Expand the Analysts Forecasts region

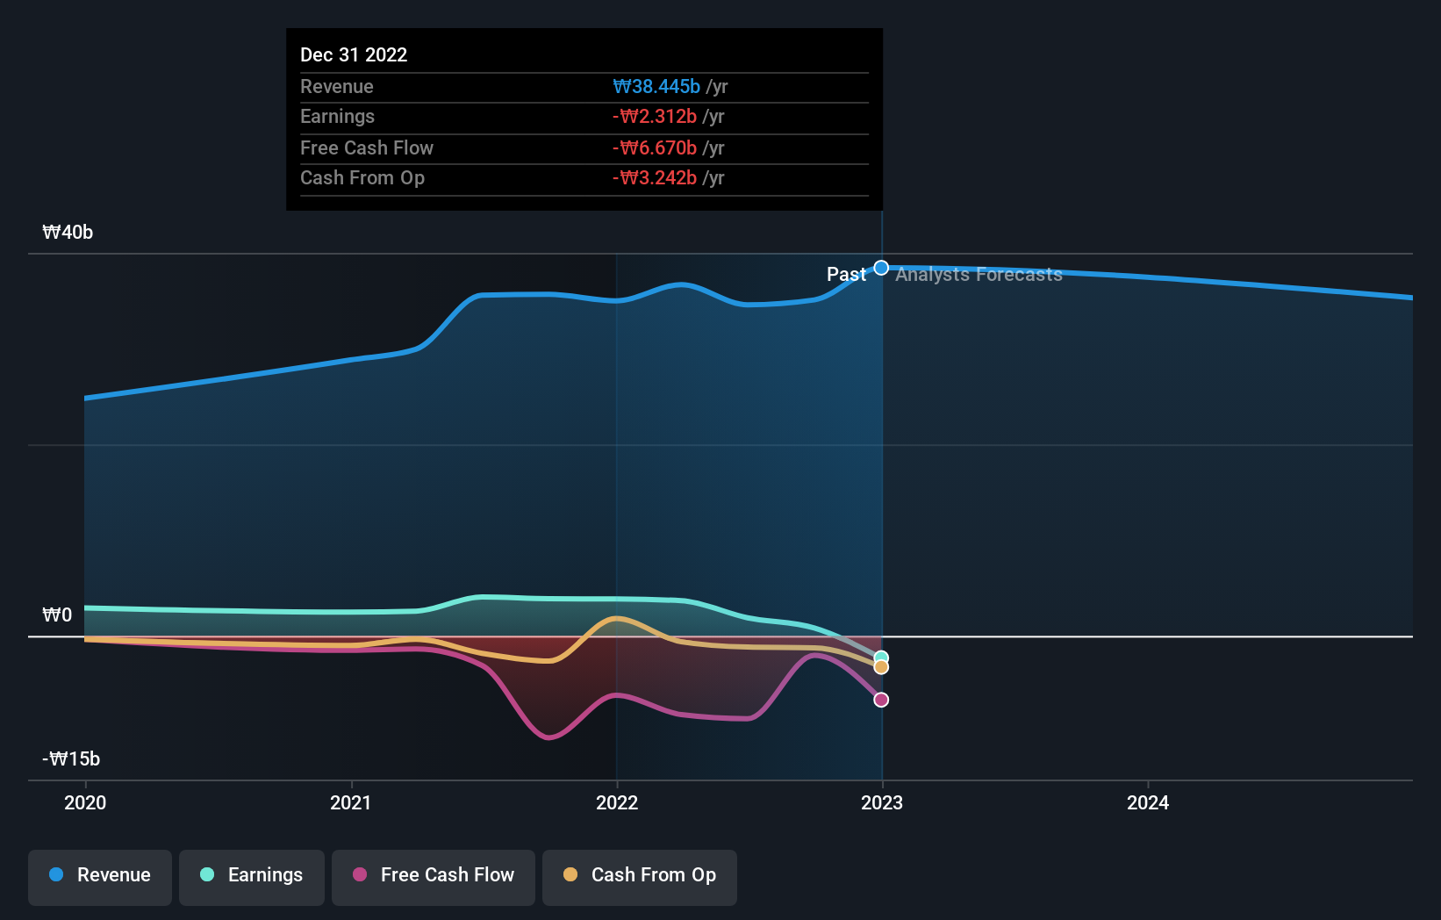[1141, 439]
